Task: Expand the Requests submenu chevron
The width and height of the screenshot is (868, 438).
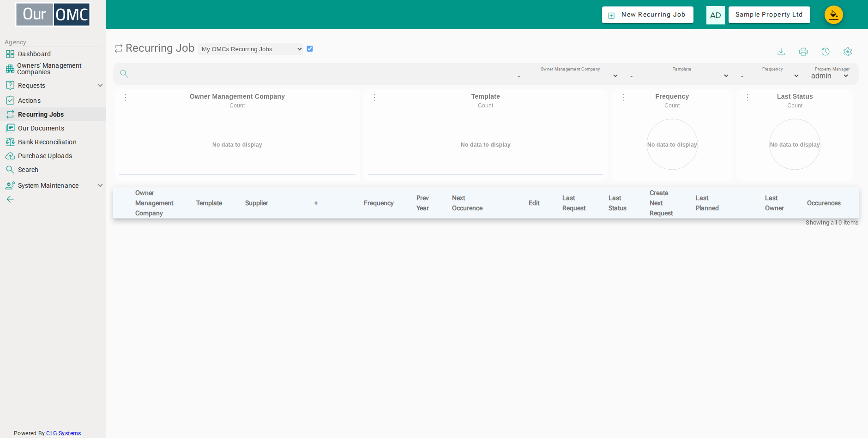Action: point(100,85)
